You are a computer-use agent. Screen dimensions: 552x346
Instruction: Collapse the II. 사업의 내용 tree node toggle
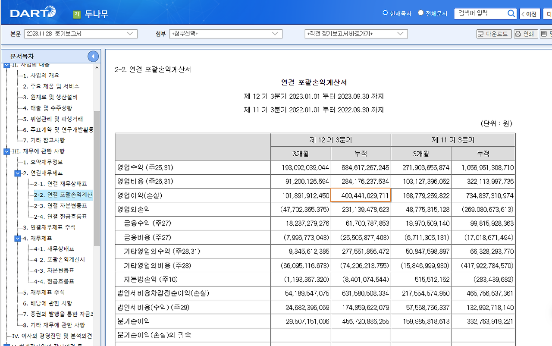(x=6, y=65)
